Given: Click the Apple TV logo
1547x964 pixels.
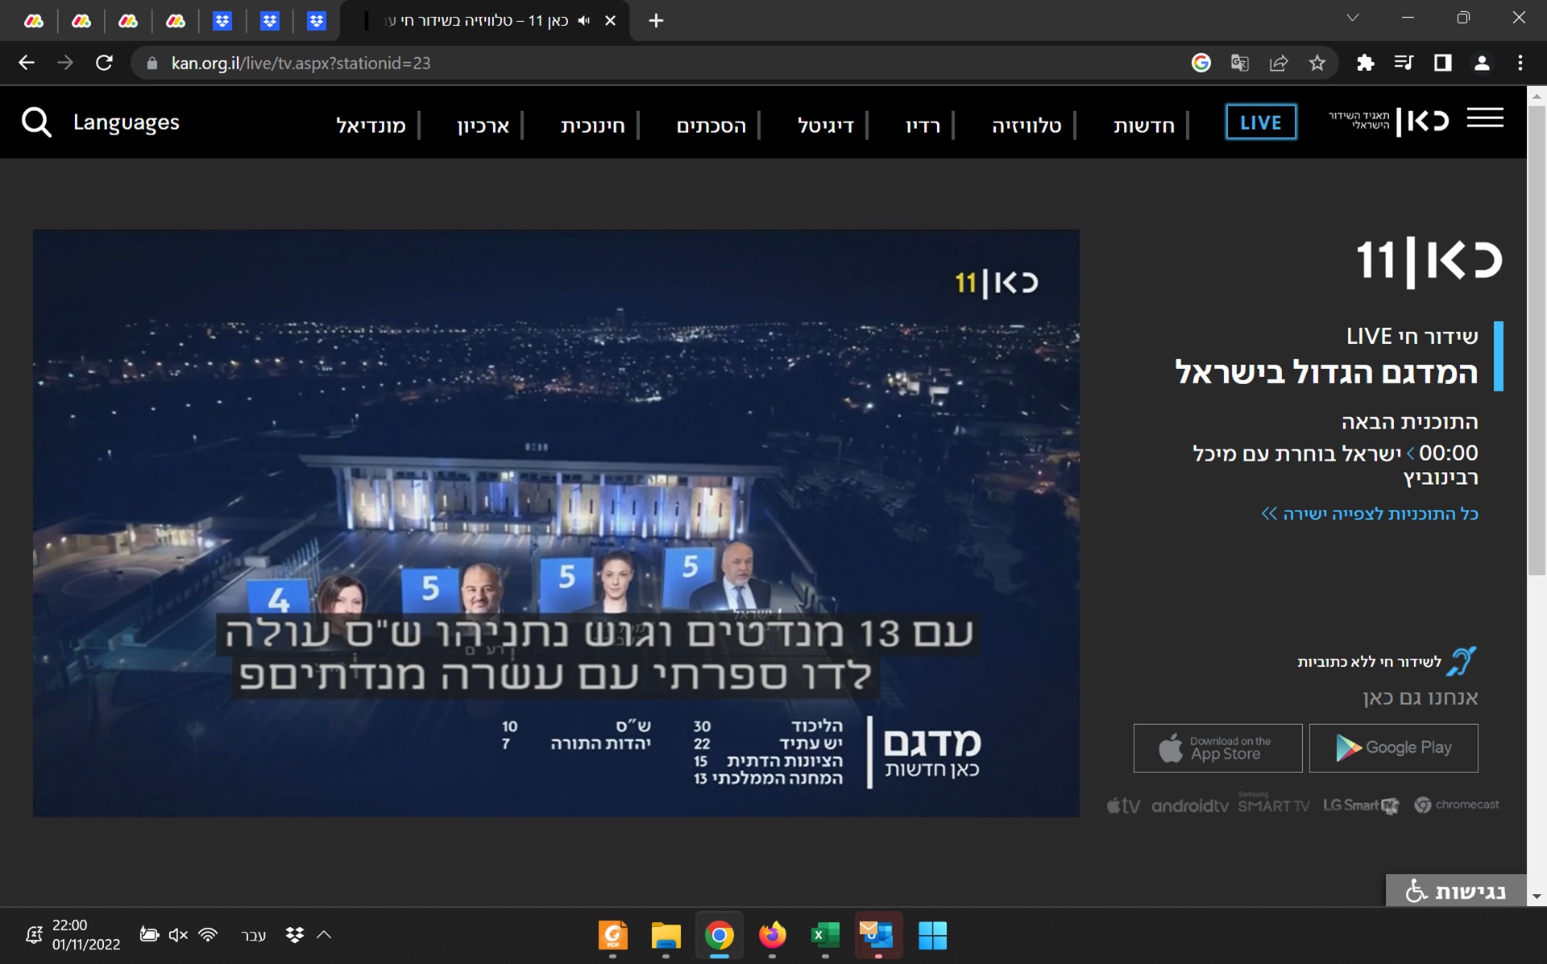Looking at the screenshot, I should (x=1123, y=805).
